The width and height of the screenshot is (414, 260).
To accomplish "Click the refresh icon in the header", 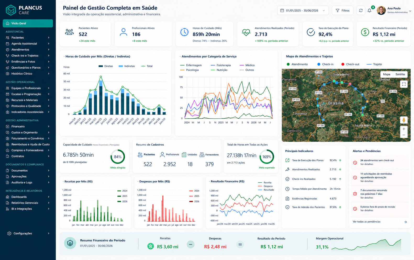I will [x=361, y=10].
